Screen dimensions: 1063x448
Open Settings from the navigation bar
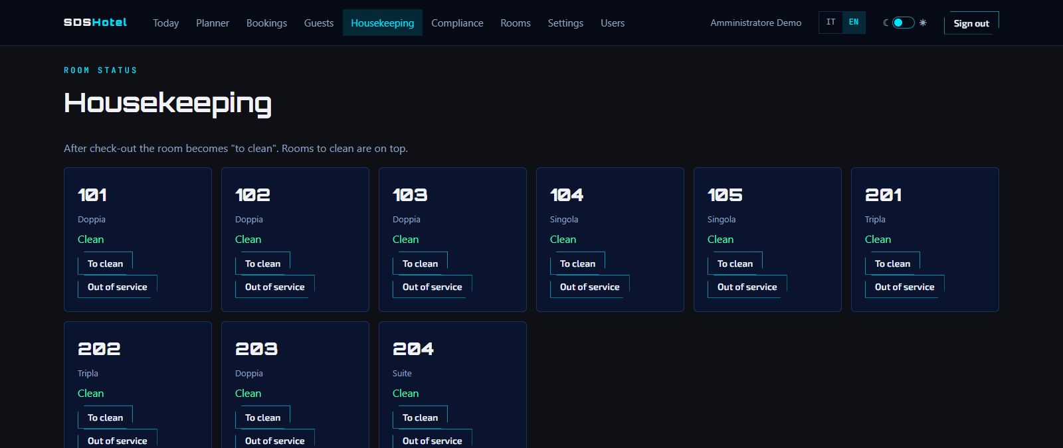tap(565, 23)
